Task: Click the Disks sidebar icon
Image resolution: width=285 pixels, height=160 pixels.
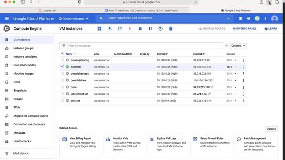Action: (x=7, y=82)
